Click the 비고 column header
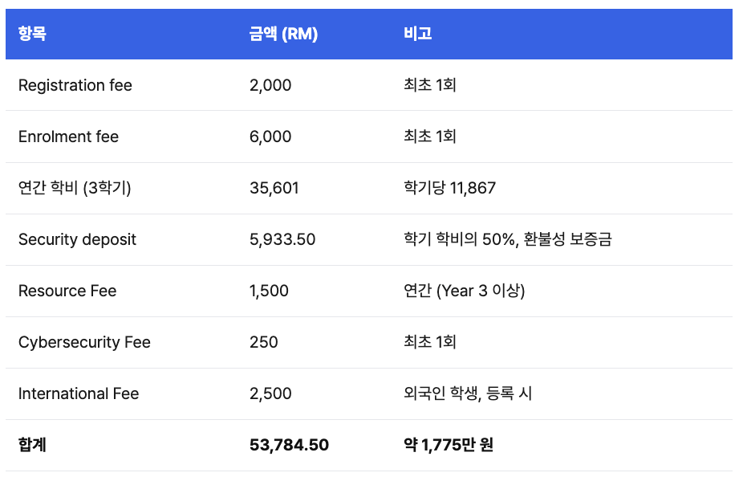743x485 pixels. (x=417, y=34)
